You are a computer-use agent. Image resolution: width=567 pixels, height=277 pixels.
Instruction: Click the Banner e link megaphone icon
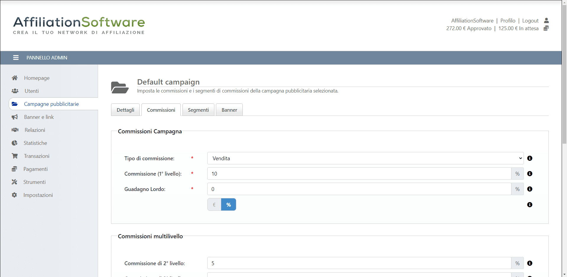pos(14,117)
